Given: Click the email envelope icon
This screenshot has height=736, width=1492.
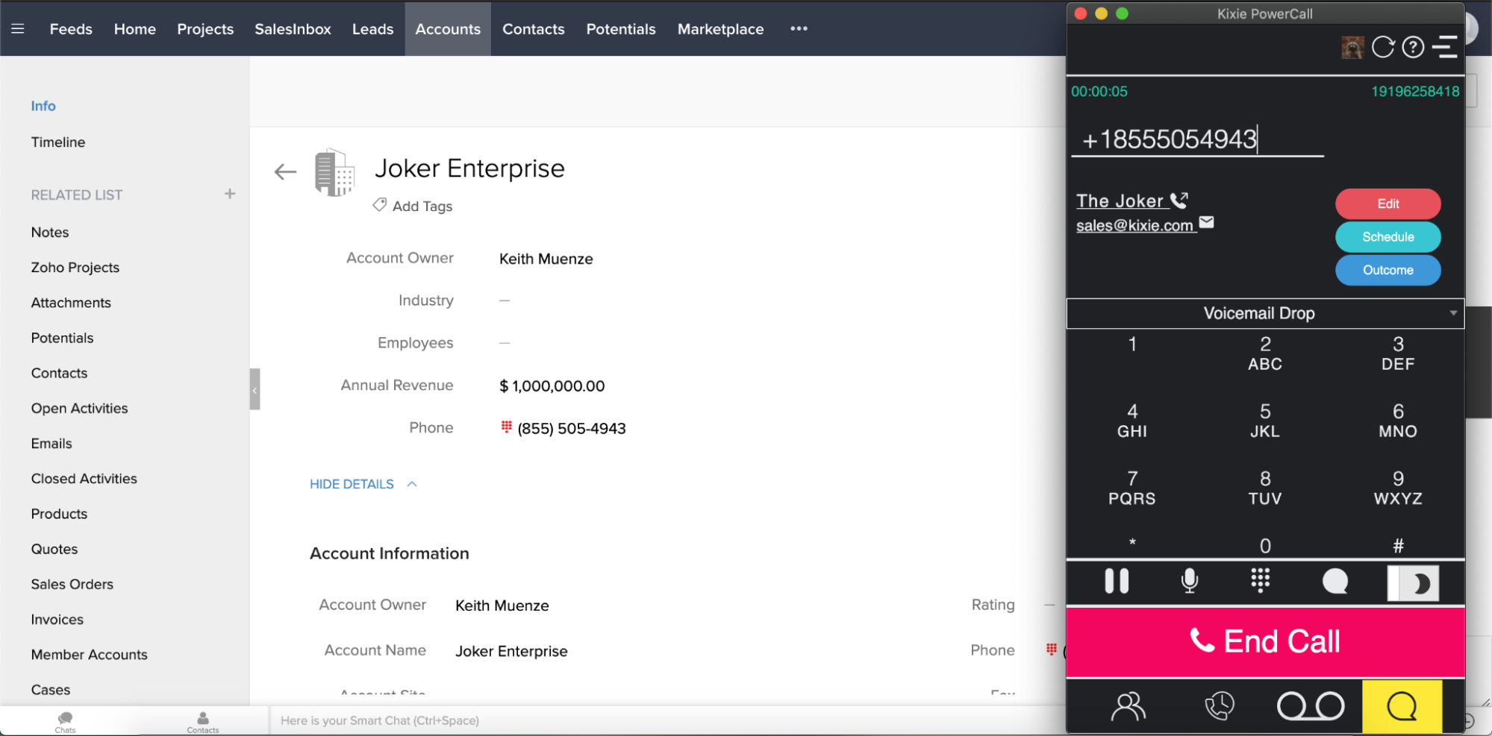Looking at the screenshot, I should click(1206, 222).
